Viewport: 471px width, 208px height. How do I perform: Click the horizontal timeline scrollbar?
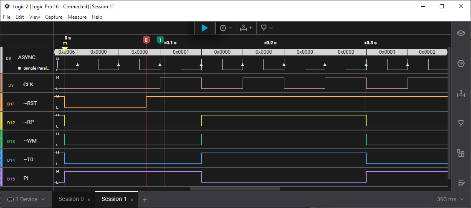235,189
